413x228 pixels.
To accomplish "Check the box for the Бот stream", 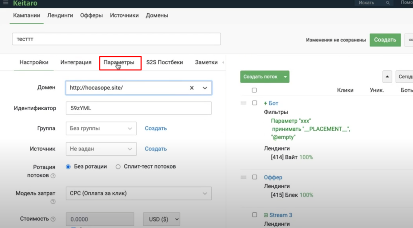I will [x=254, y=103].
